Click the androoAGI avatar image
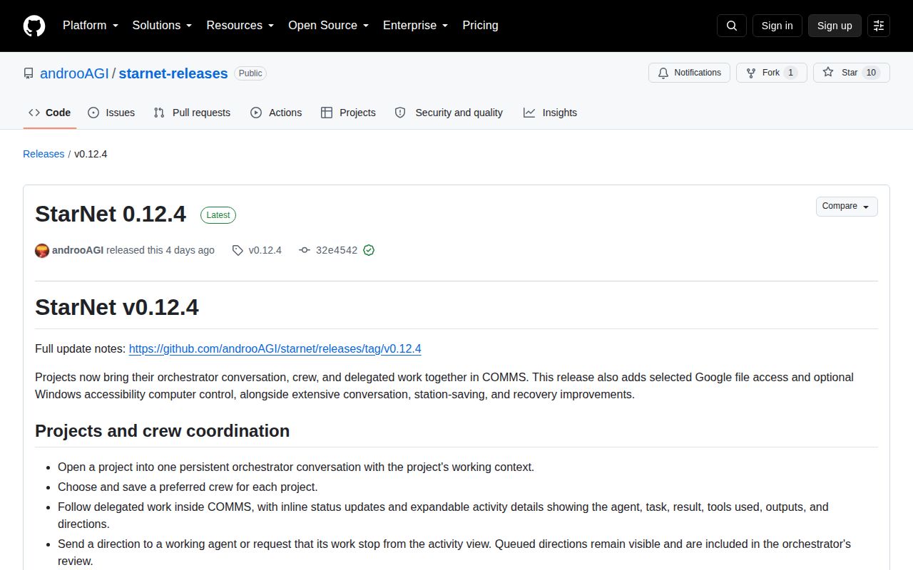This screenshot has height=570, width=913. (42, 251)
